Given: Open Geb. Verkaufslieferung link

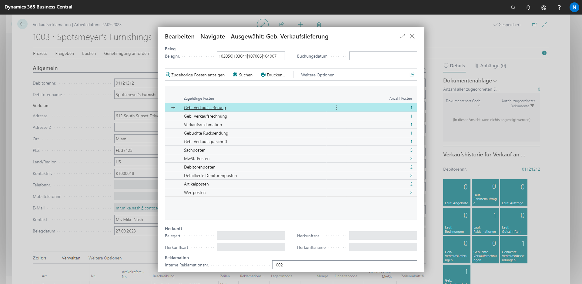Looking at the screenshot, I should click(205, 108).
